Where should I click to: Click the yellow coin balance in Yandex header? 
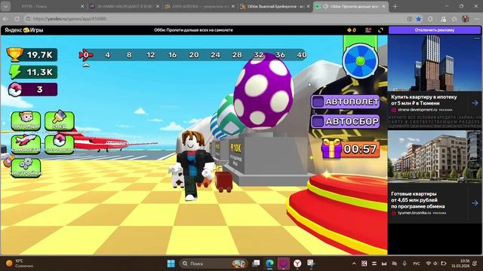pyautogui.click(x=352, y=30)
